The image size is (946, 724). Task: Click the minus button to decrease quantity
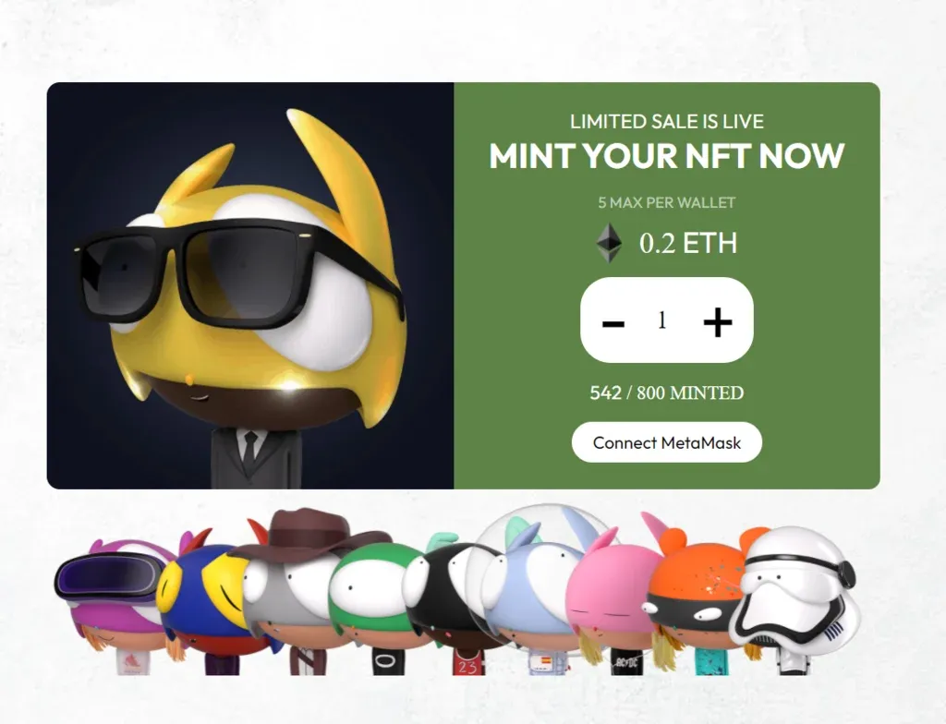tap(613, 324)
